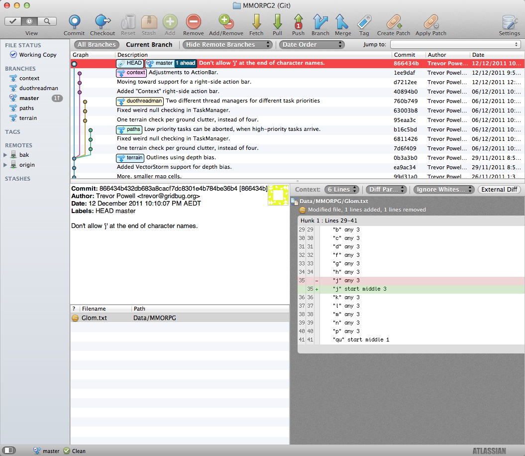Click the author avatar identicon
The width and height of the screenshot is (525, 456).
click(278, 195)
